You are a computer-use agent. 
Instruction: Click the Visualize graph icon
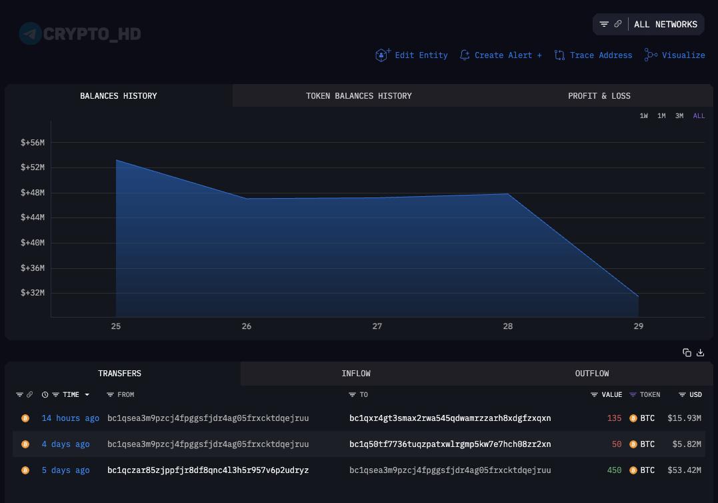tap(651, 55)
